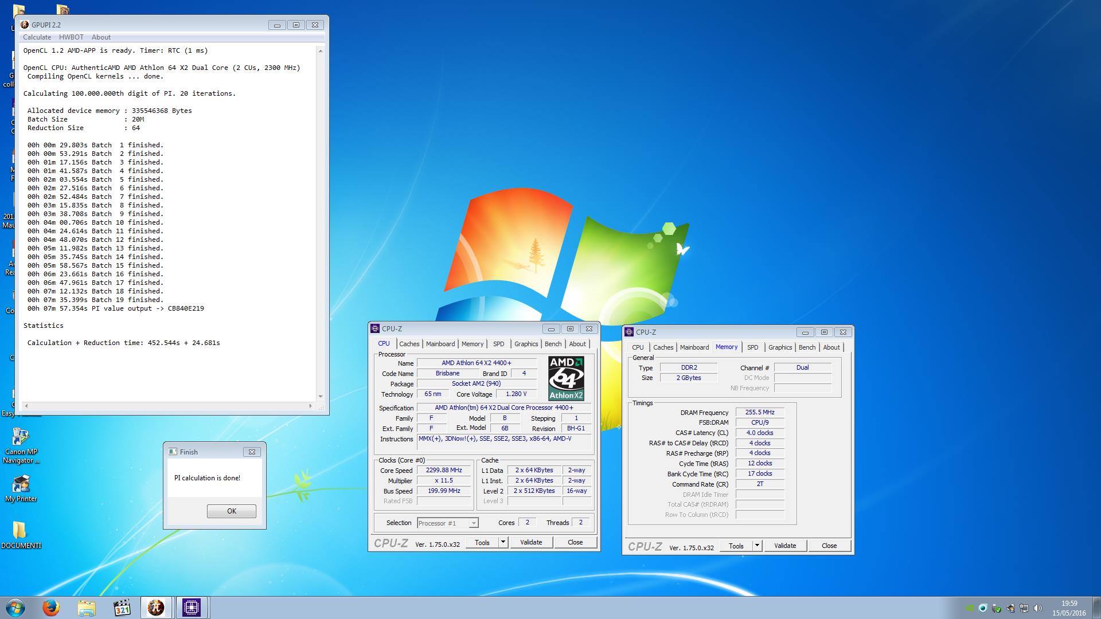Viewport: 1101px width, 619px height.
Task: Click GPUPI vertical scrollbar up arrow
Action: coord(320,51)
